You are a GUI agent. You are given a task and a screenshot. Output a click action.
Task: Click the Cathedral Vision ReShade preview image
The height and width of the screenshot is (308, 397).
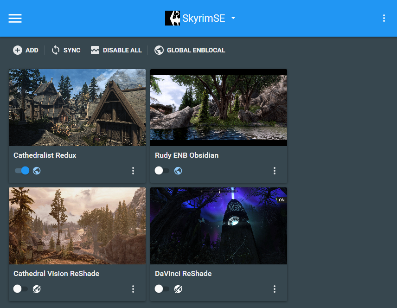[x=77, y=226]
